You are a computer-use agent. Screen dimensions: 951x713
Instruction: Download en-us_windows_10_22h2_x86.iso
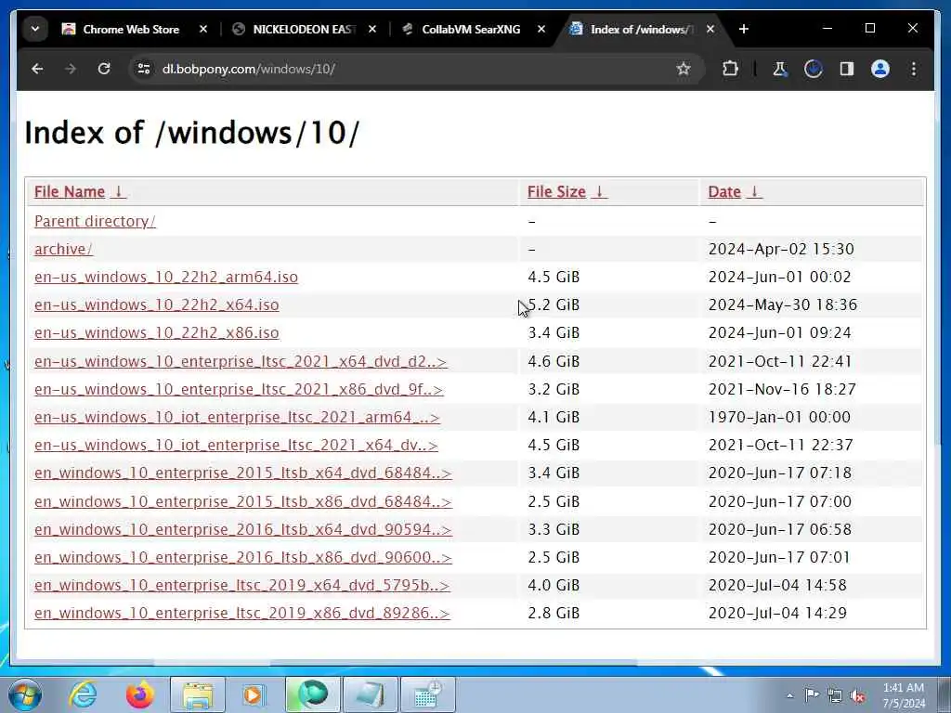tap(156, 333)
